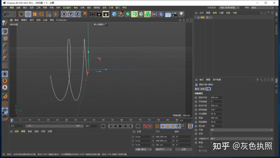
Task: Add a Floor environment object icon
Action: tap(168, 14)
